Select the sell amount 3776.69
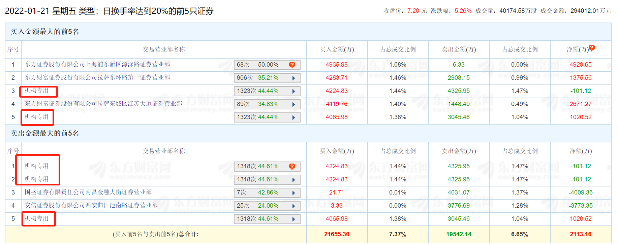The image size is (618, 245). click(459, 206)
